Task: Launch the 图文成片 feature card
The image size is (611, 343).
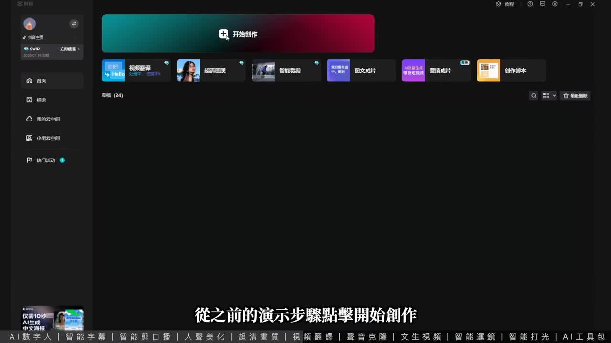Action: tap(361, 71)
